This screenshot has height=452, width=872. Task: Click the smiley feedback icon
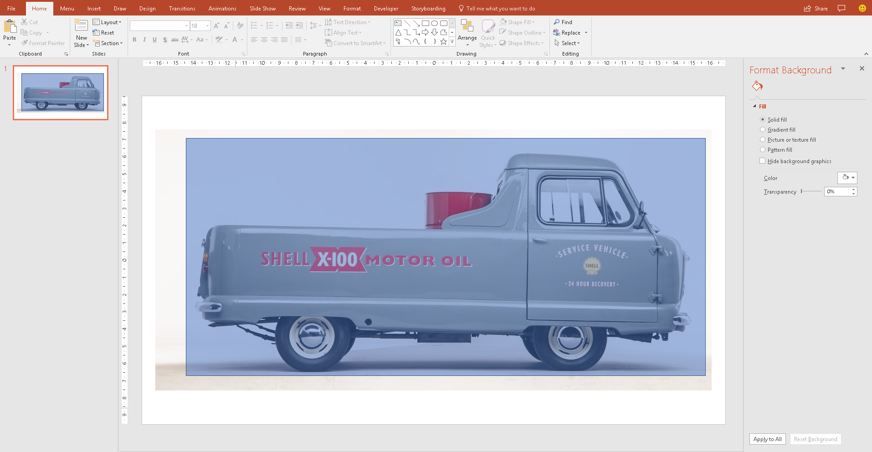pyautogui.click(x=862, y=8)
